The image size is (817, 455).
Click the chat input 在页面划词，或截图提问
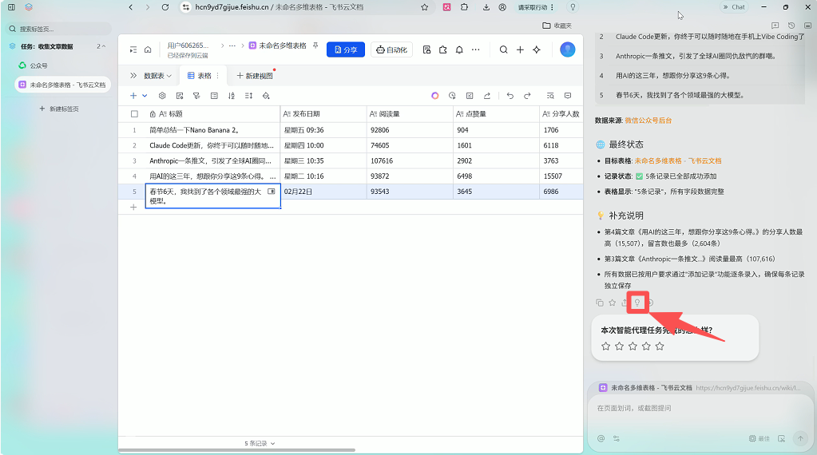click(x=700, y=408)
